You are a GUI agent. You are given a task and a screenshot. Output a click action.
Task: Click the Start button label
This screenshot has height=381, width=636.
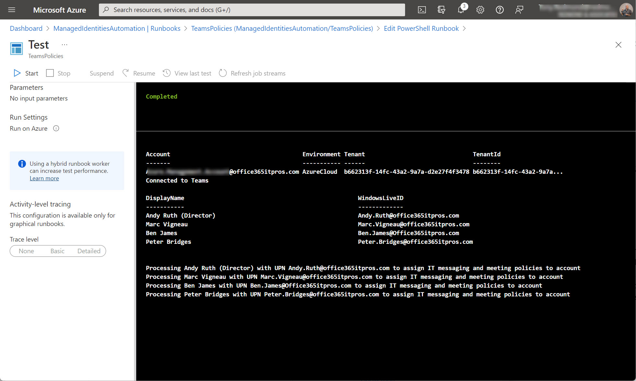click(32, 74)
